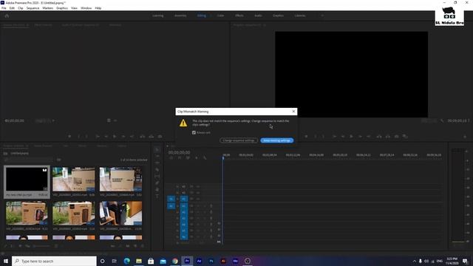Toggle V3 track targeting
473x266 pixels.
[x=184, y=186]
